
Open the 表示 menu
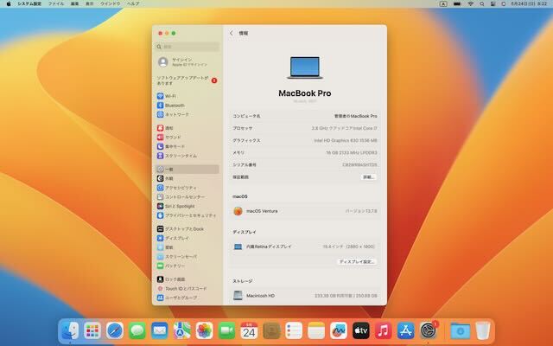click(x=90, y=3)
